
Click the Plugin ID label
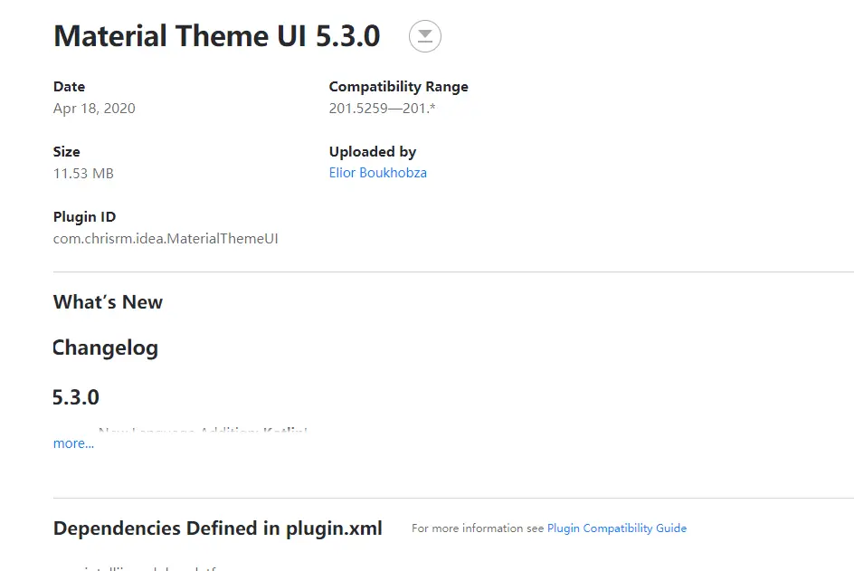pos(84,217)
